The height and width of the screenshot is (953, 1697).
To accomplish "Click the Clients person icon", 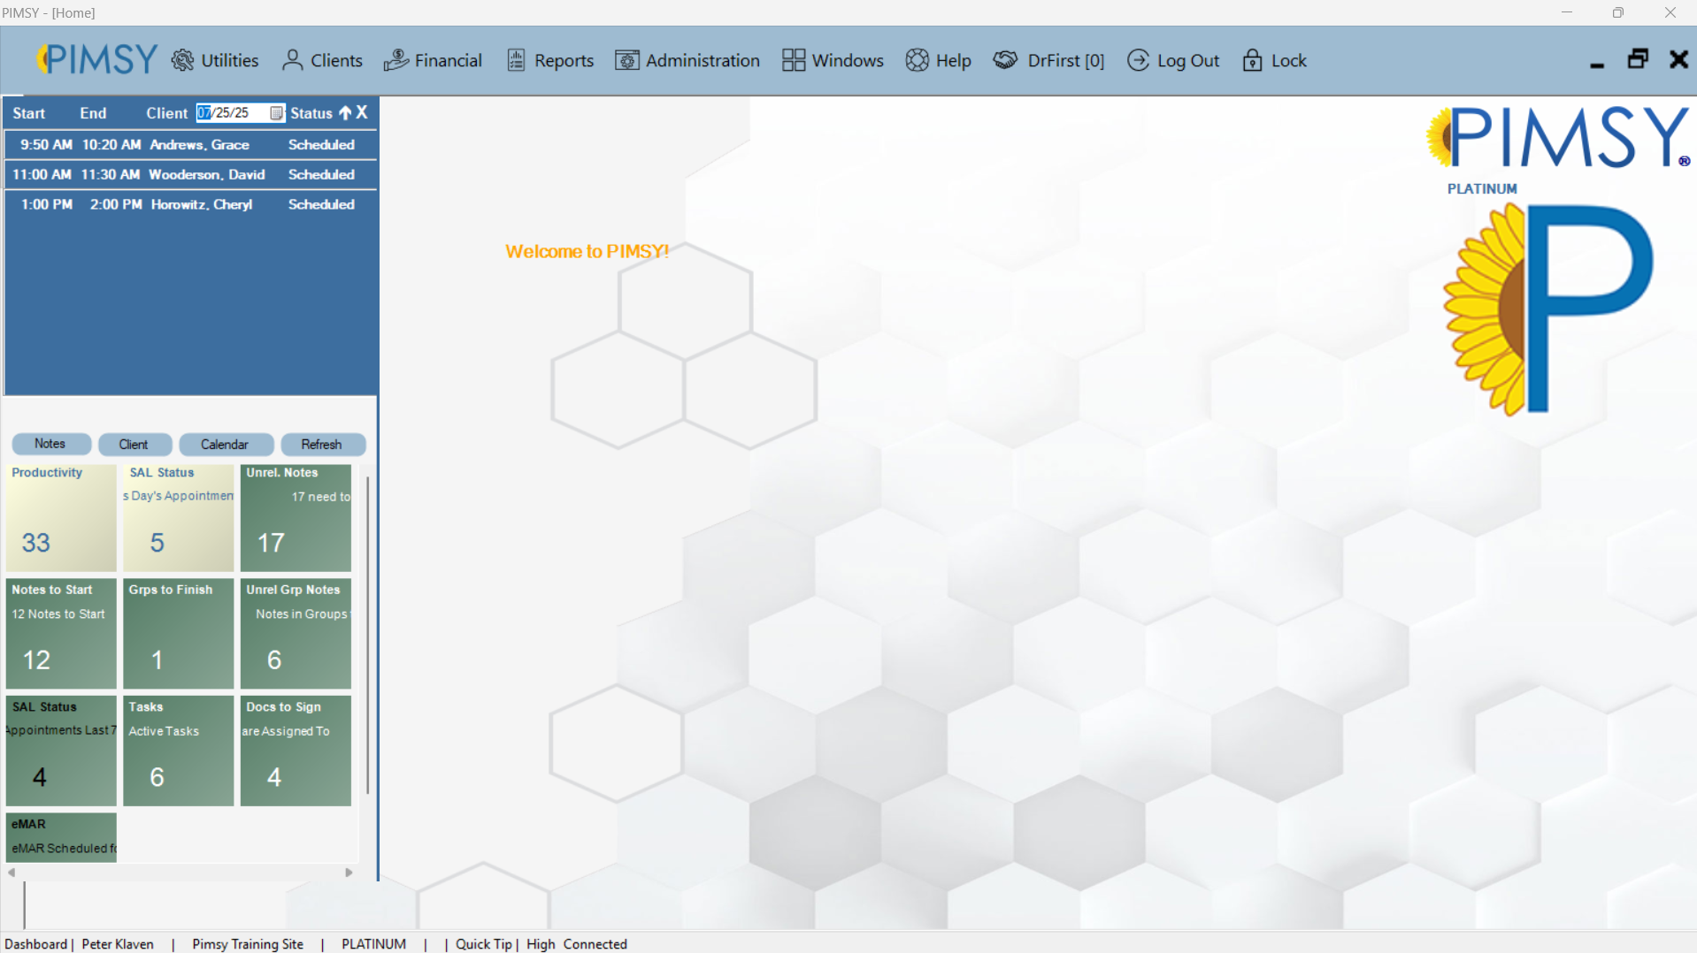I will (292, 60).
